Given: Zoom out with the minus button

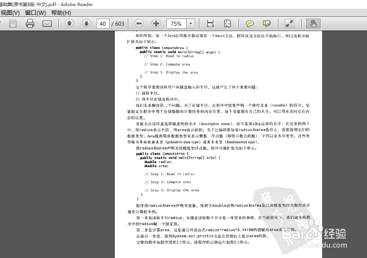Looking at the screenshot, I should 139,24.
